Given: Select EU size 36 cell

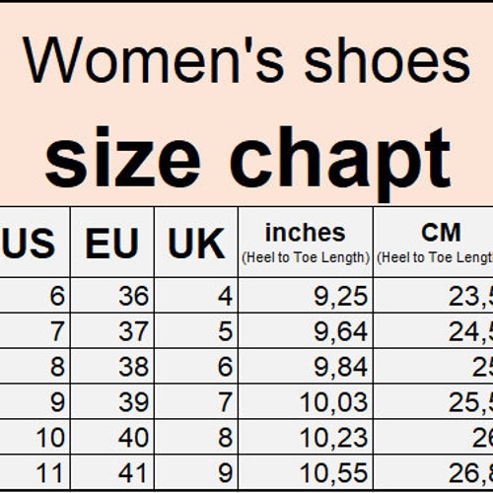Looking at the screenshot, I should pos(112,296).
